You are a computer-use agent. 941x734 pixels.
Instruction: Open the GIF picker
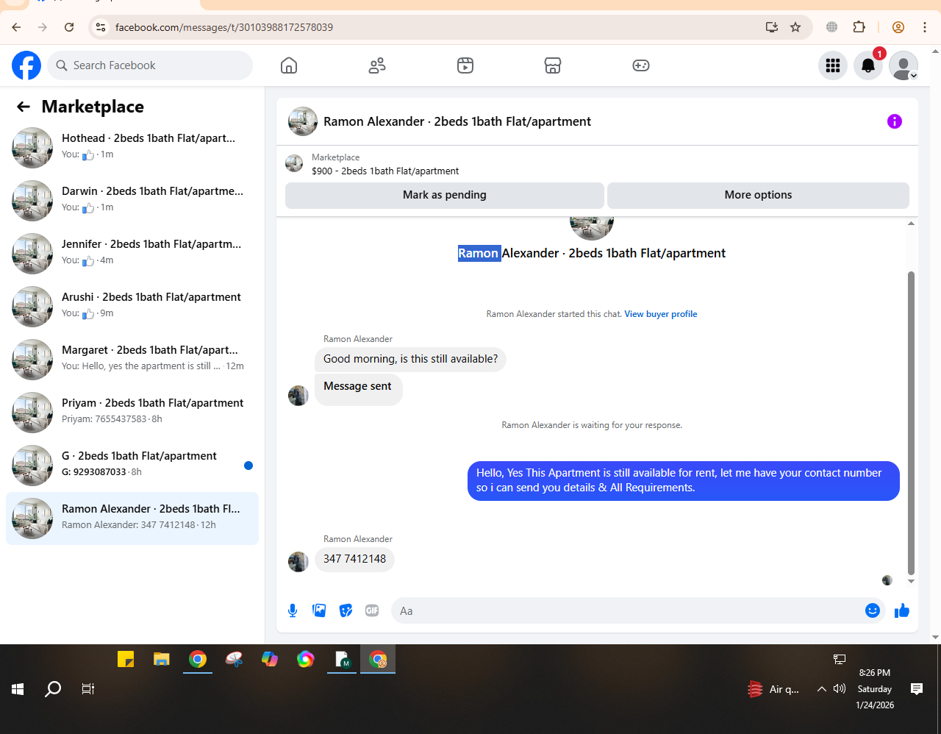(x=372, y=610)
